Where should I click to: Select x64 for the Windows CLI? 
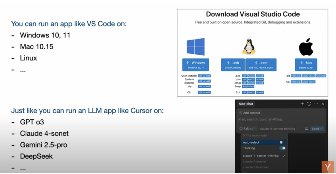click(x=200, y=92)
